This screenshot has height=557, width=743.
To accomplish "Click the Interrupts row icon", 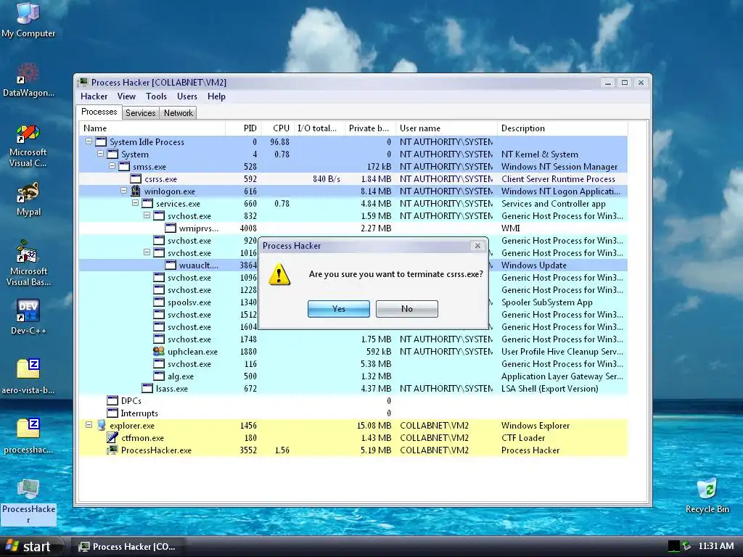I will coord(112,413).
